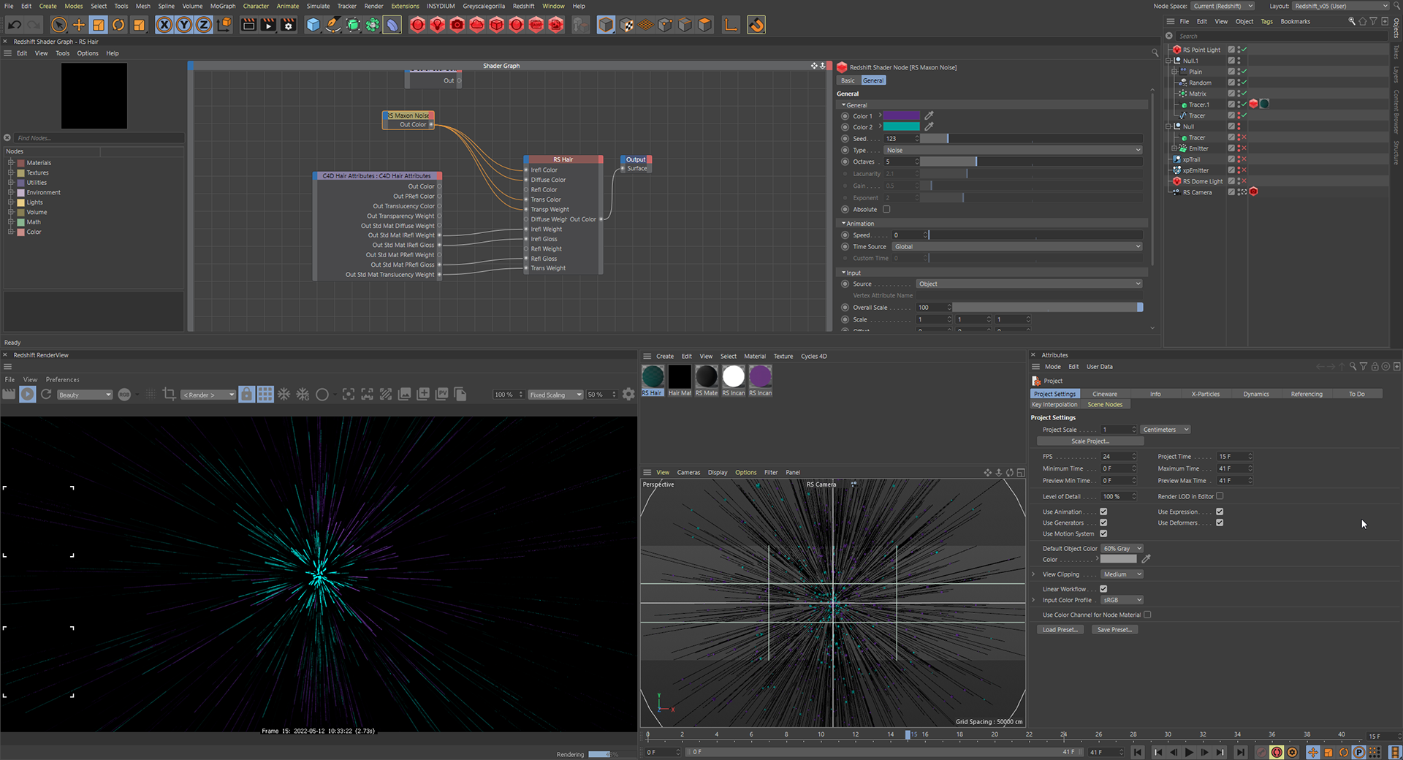
Task: Select the Rotate tool in top toolbar
Action: click(118, 25)
